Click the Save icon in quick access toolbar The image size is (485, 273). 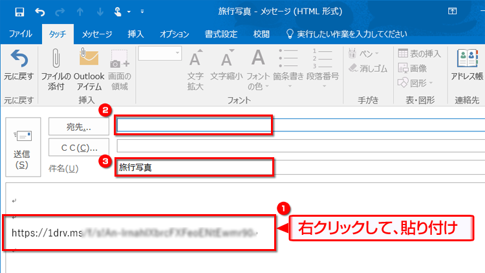click(x=19, y=12)
